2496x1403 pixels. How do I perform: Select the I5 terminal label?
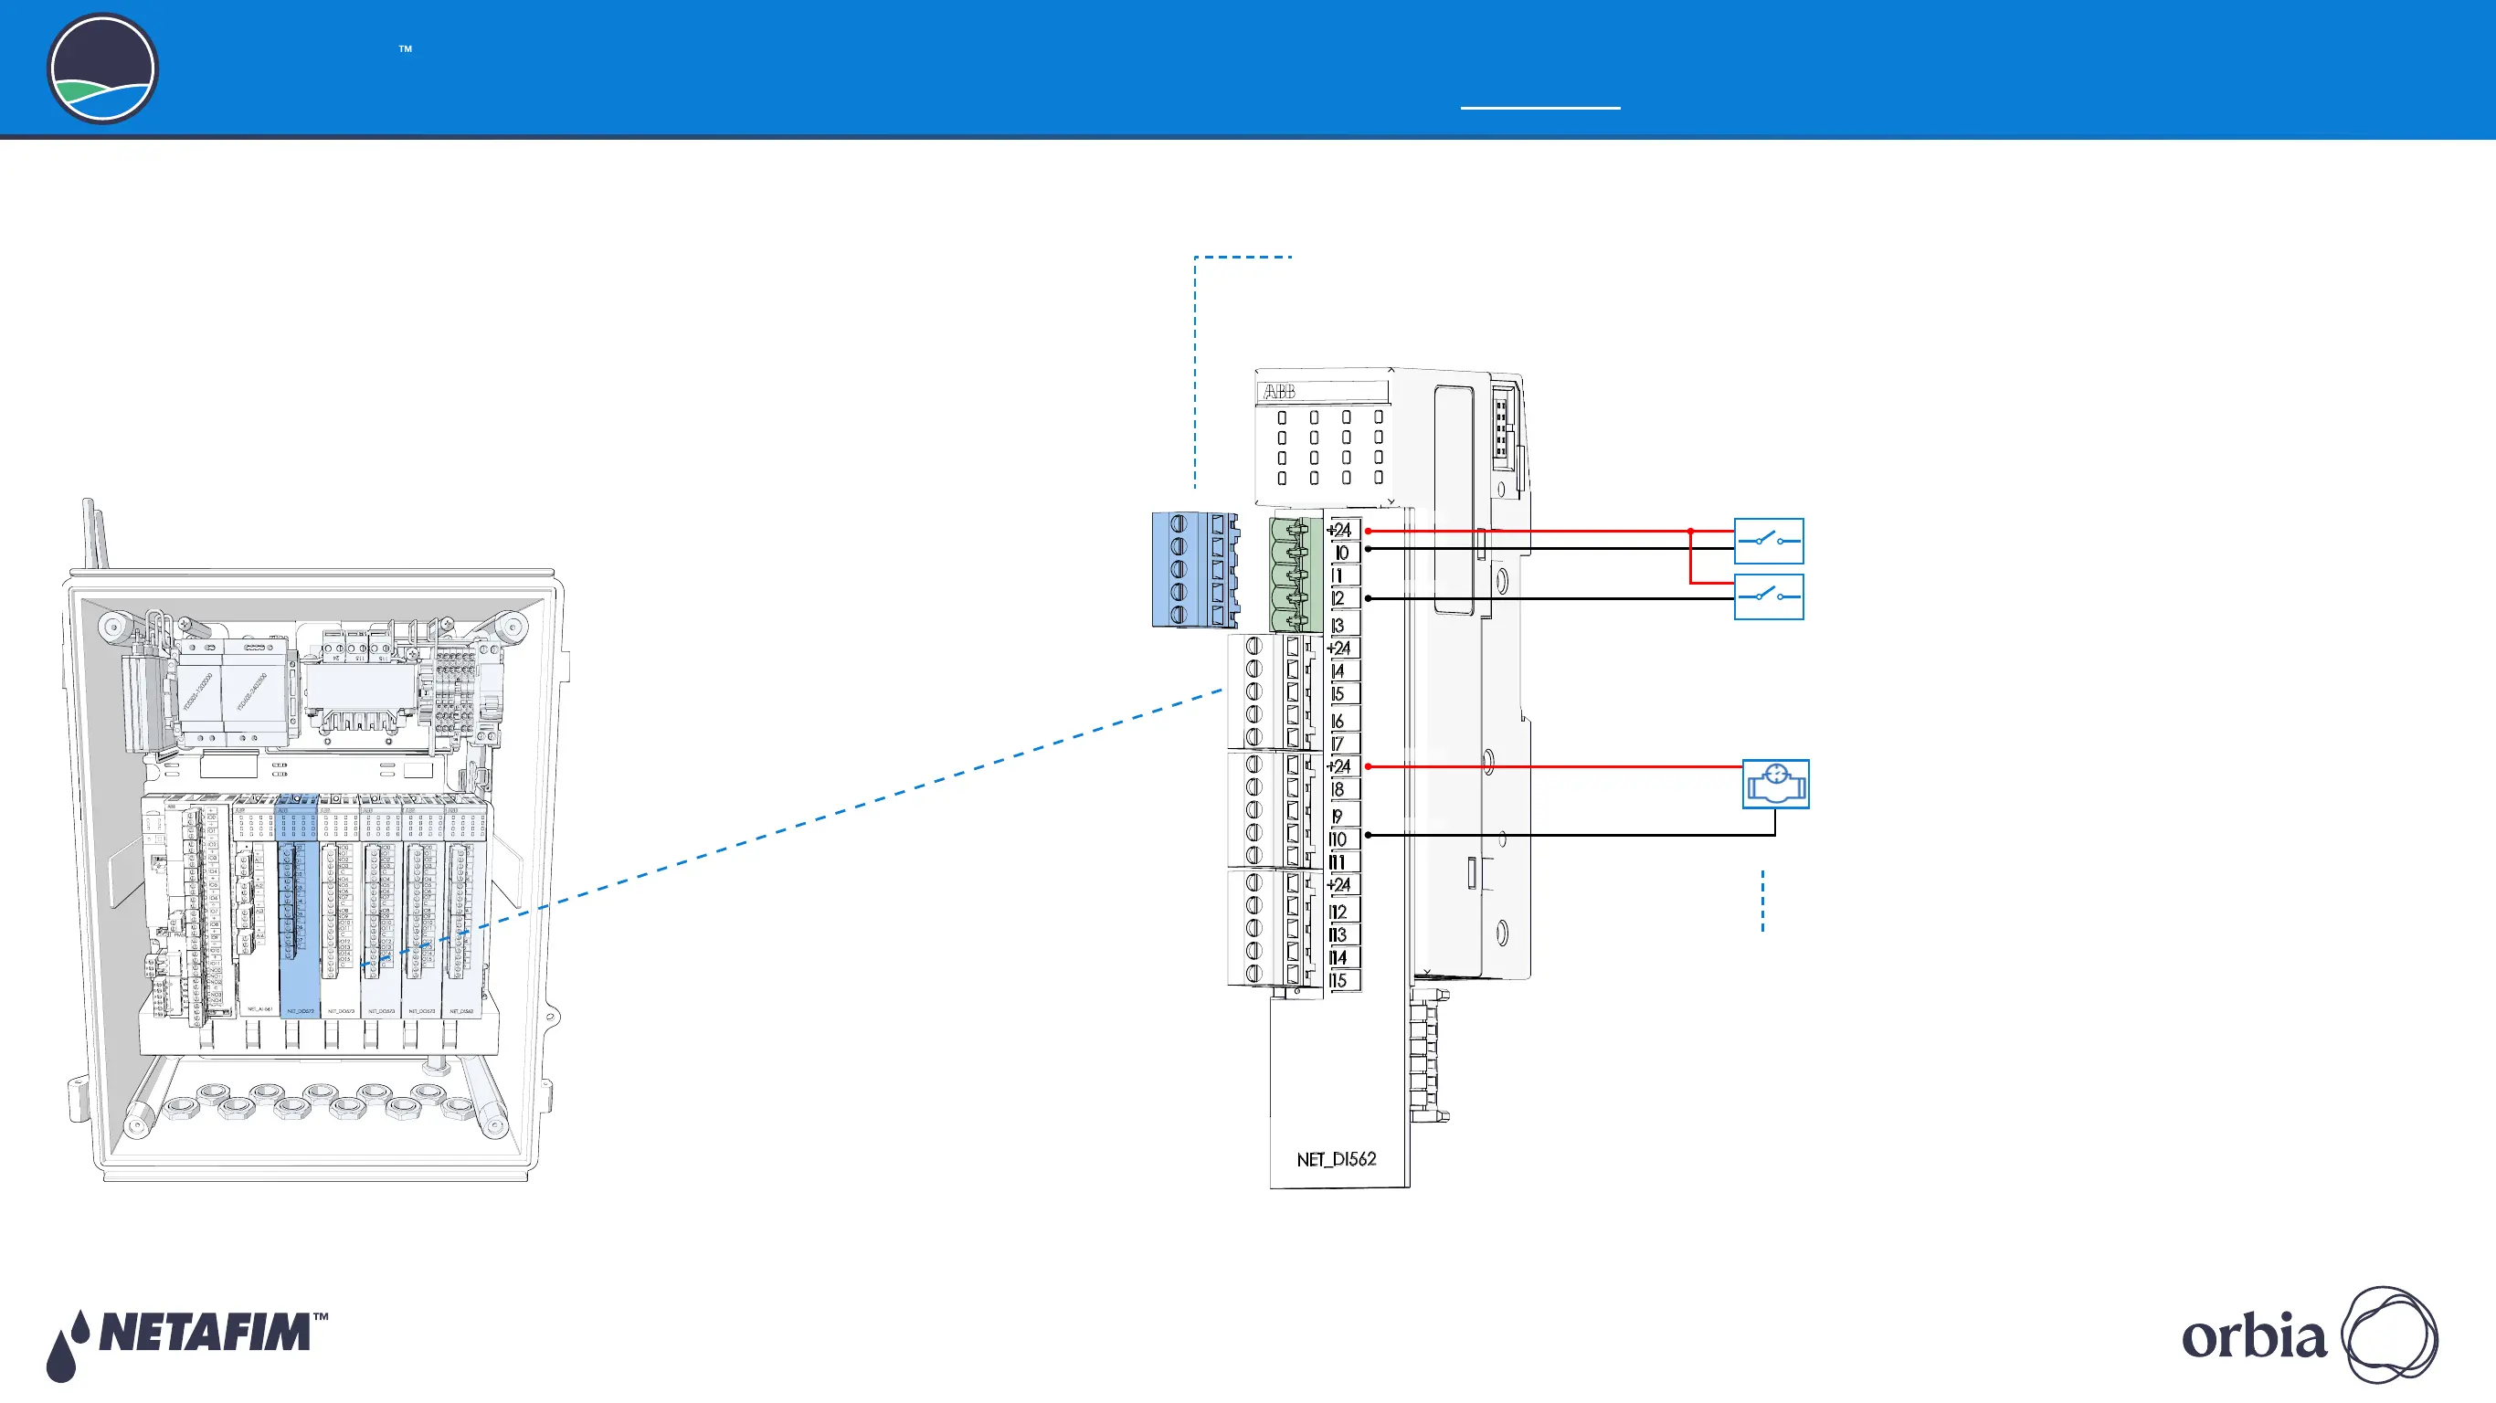click(x=1343, y=694)
